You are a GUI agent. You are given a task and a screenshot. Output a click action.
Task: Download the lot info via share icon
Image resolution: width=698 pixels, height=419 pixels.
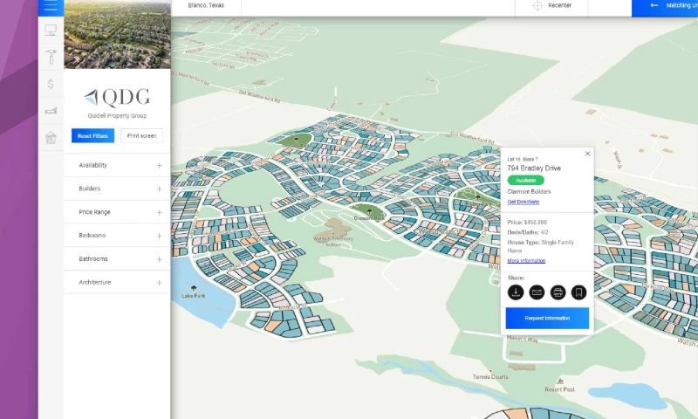coord(516,292)
